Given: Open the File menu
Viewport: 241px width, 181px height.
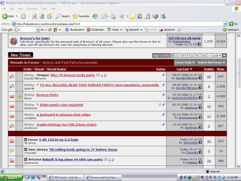Looking at the screenshot, I should coord(4,9).
